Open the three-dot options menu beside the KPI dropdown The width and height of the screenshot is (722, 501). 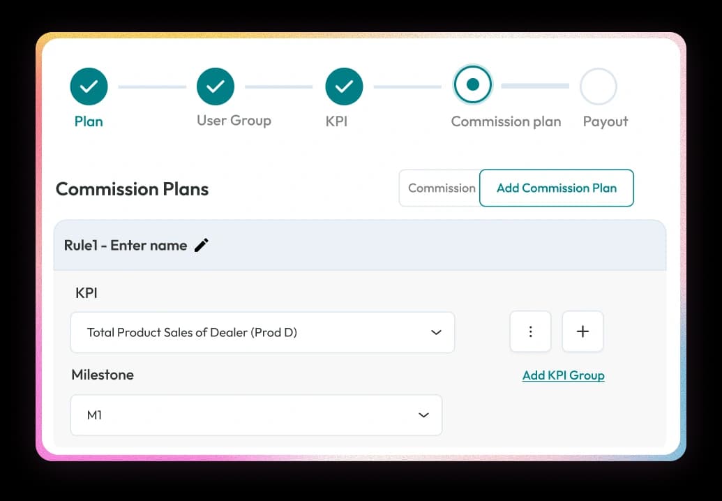tap(530, 331)
